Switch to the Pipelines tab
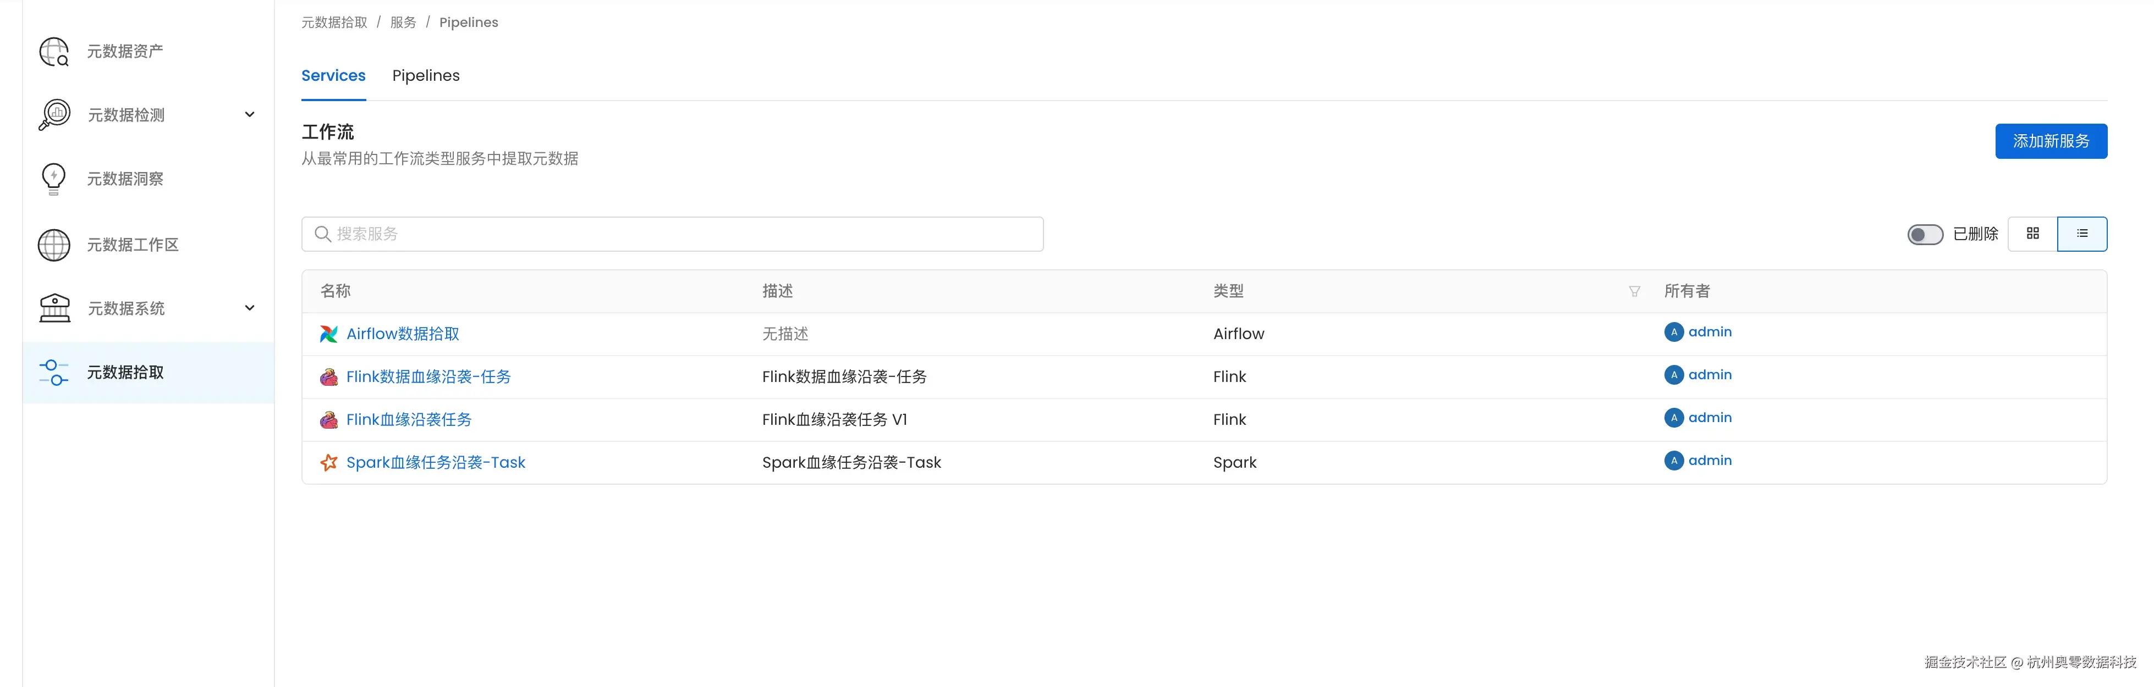2154x687 pixels. pos(426,75)
